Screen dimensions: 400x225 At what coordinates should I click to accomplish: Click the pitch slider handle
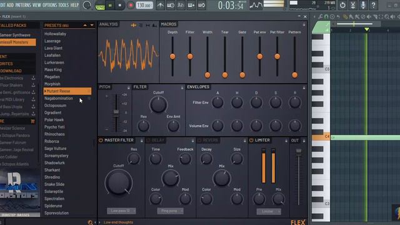pos(116,112)
